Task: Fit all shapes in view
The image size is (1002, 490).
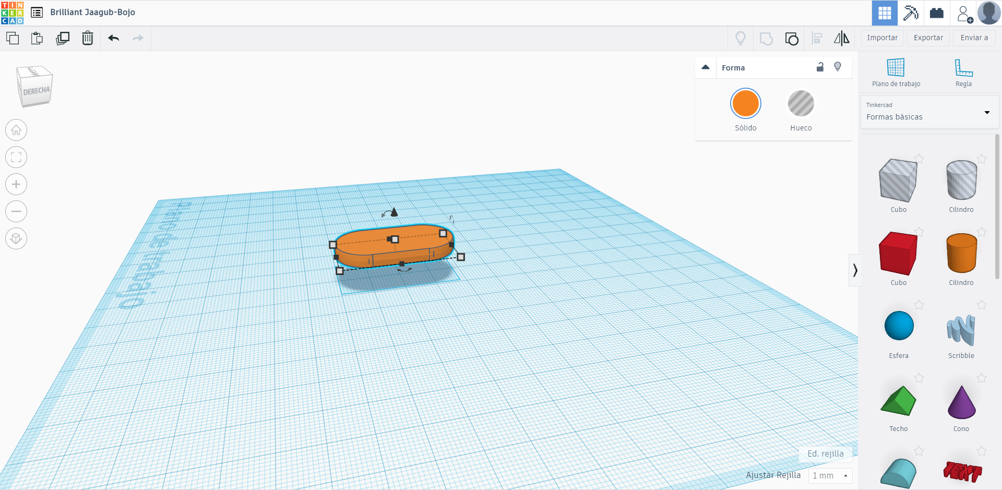Action: pyautogui.click(x=16, y=157)
